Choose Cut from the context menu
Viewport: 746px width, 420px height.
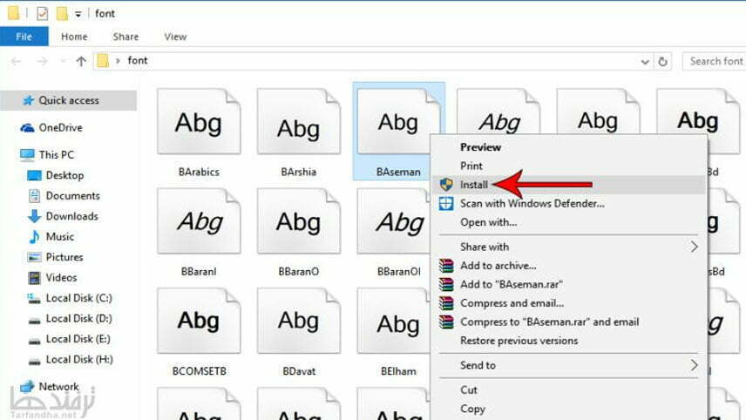pos(569,390)
